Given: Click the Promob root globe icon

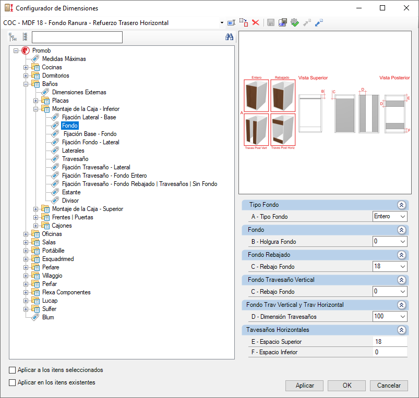Looking at the screenshot, I should 26,51.
